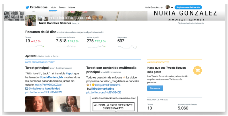Click the Tweets count 19
The height and width of the screenshot is (116, 228).
[28, 41]
